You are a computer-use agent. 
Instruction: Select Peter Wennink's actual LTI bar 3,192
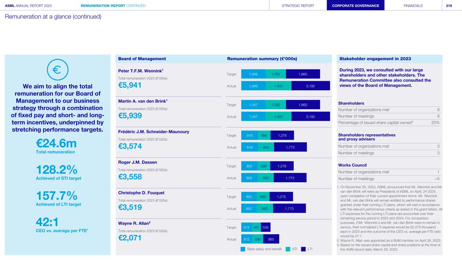(310, 86)
